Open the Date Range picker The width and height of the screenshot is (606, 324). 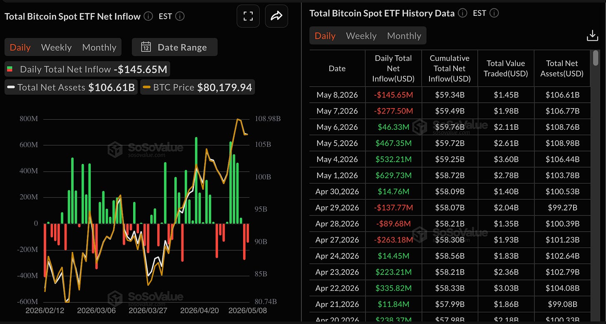point(174,47)
